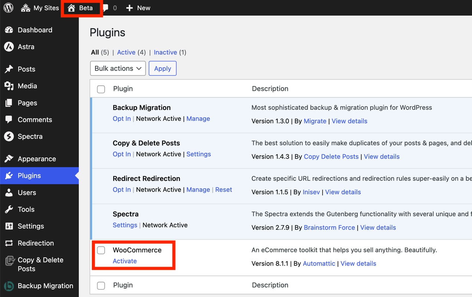
Task: Toggle select-all checkbox in table footer
Action: coord(101,285)
